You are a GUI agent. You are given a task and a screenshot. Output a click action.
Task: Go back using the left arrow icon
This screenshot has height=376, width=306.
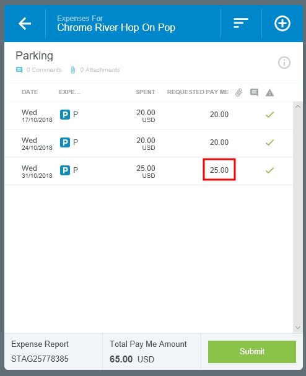pos(25,24)
